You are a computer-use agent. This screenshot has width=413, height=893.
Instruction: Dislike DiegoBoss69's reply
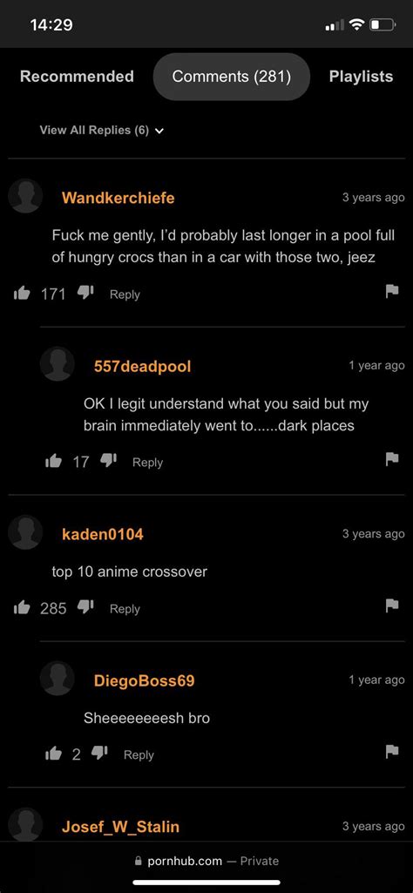[x=99, y=754]
